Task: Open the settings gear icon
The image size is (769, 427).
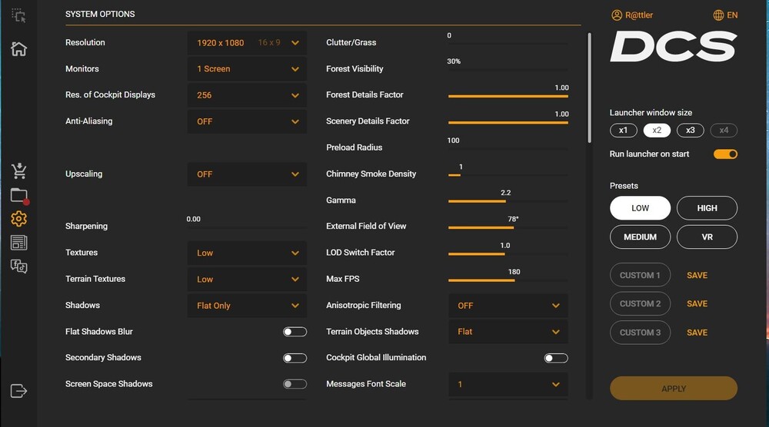Action: pos(19,219)
